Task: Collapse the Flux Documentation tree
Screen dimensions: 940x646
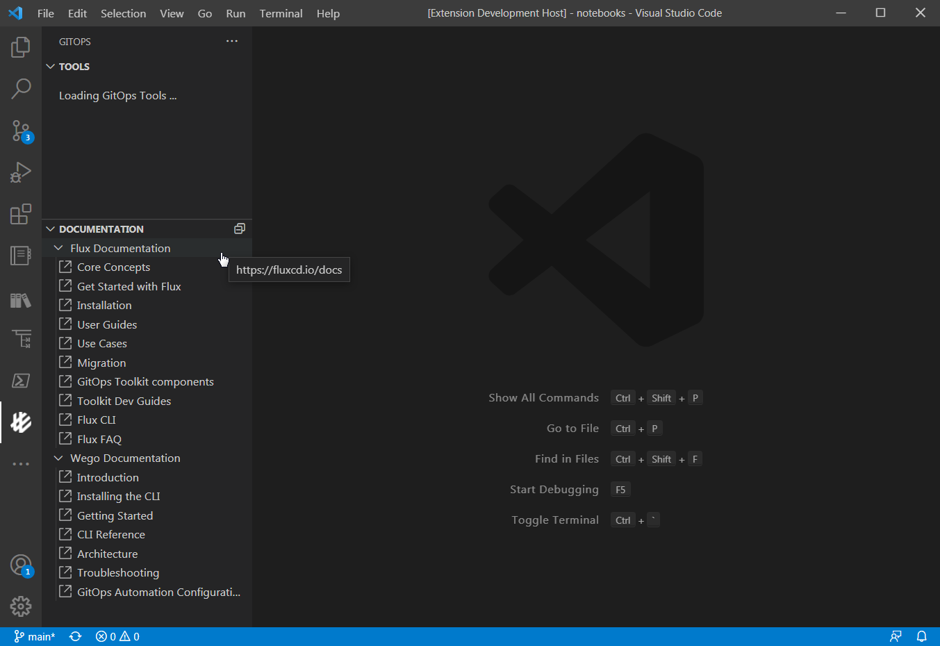Action: coord(58,247)
